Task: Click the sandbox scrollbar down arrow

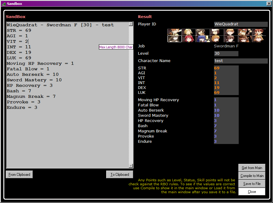Action: pos(131,166)
